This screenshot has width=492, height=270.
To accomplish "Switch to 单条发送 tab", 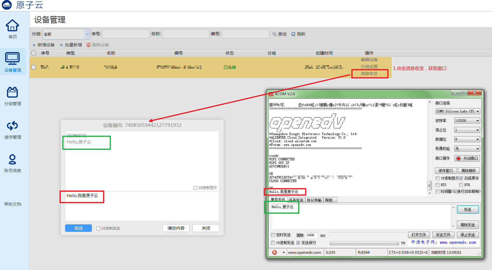I will (278, 200).
